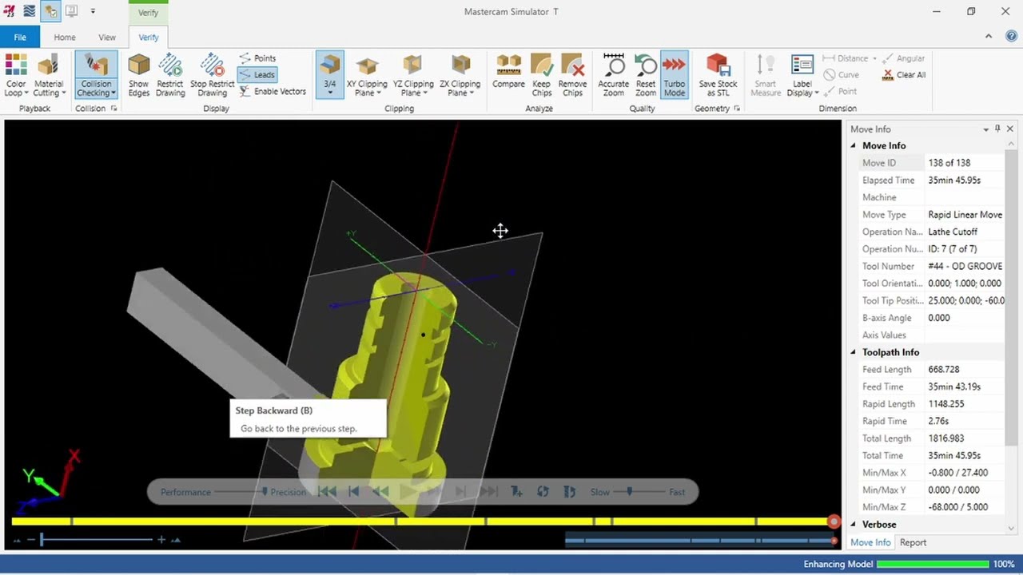Switch to the Report tab
The image size is (1023, 575).
(x=913, y=542)
